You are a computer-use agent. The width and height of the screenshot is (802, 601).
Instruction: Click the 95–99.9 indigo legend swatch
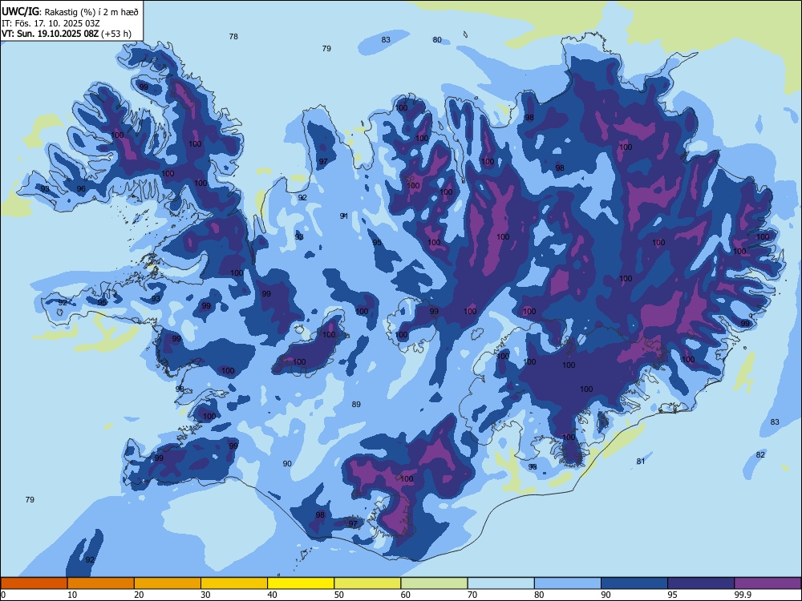[701, 583]
